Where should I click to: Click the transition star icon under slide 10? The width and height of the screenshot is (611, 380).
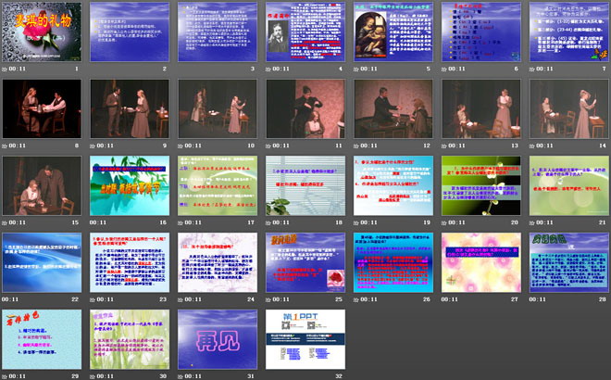180,146
